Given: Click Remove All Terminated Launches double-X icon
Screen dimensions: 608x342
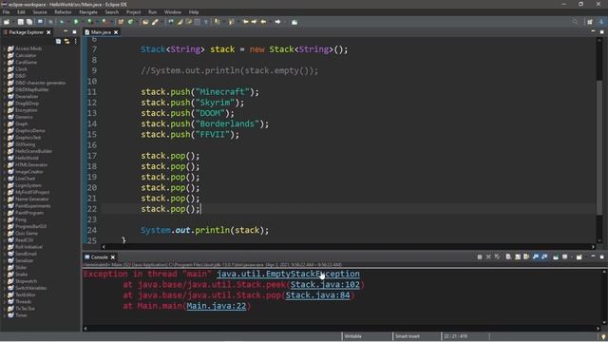Looking at the screenshot, I should 497,256.
